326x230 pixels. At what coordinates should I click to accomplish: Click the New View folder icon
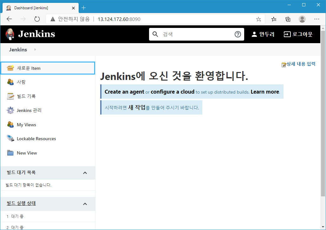point(10,153)
